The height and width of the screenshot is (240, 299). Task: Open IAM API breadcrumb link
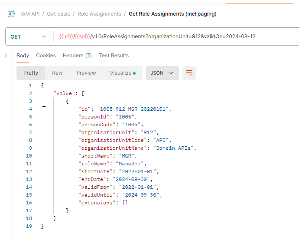30,14
